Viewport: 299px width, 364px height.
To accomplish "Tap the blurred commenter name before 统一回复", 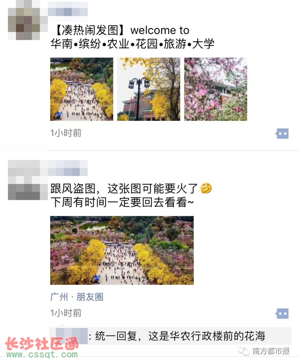I will 72,336.
